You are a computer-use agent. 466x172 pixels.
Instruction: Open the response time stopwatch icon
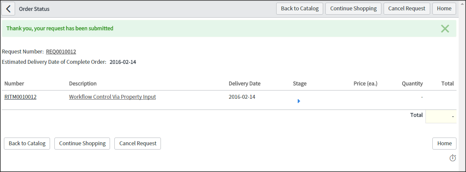point(452,158)
